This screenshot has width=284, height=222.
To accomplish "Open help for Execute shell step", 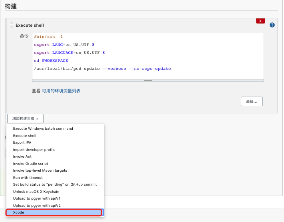I will click(x=272, y=25).
